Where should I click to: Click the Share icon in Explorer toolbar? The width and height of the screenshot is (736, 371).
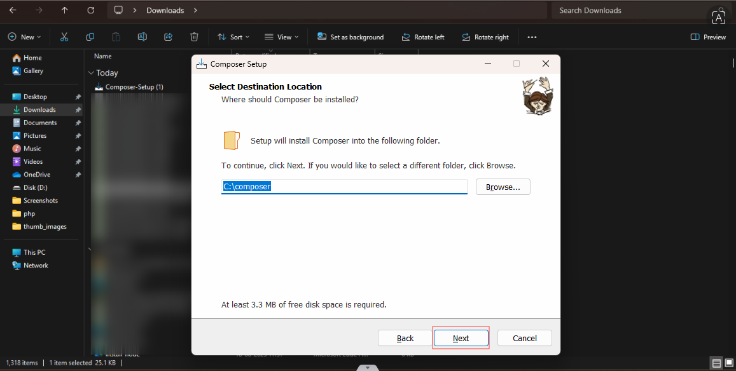click(x=168, y=37)
